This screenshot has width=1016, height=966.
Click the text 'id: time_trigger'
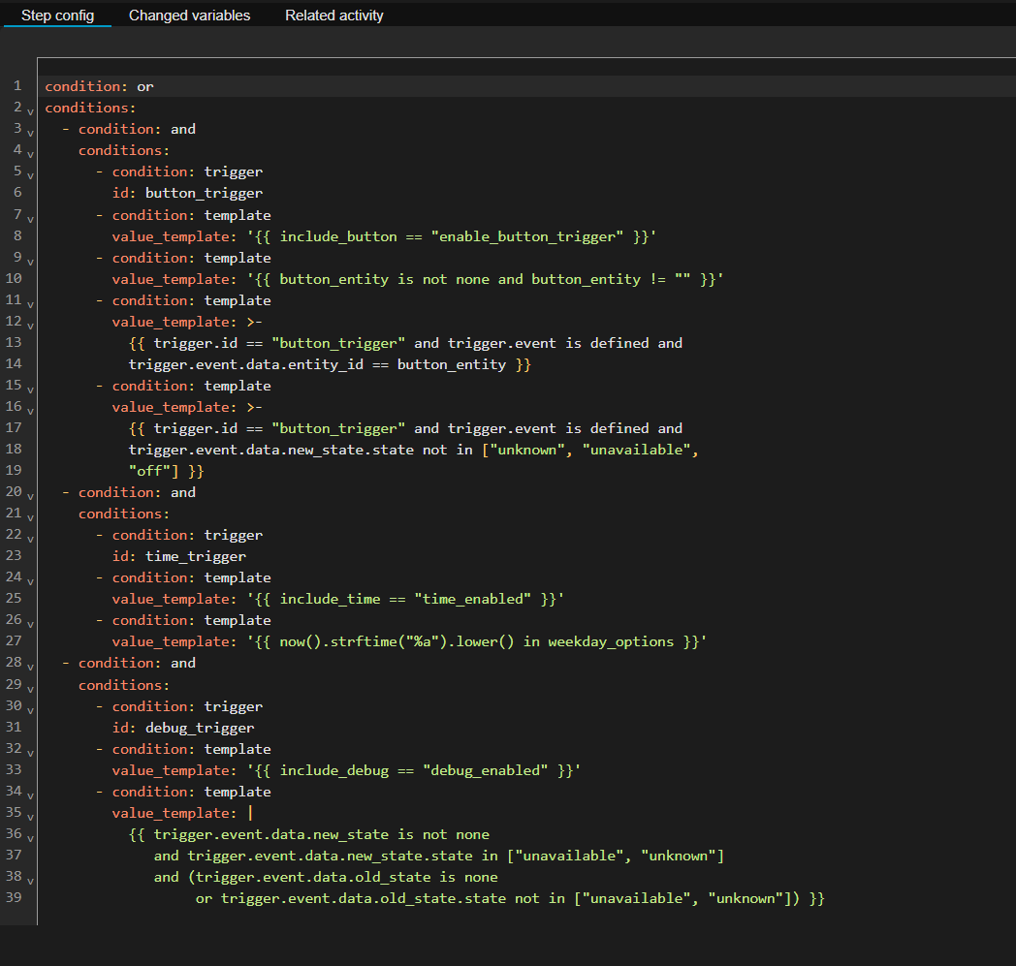[x=178, y=556]
